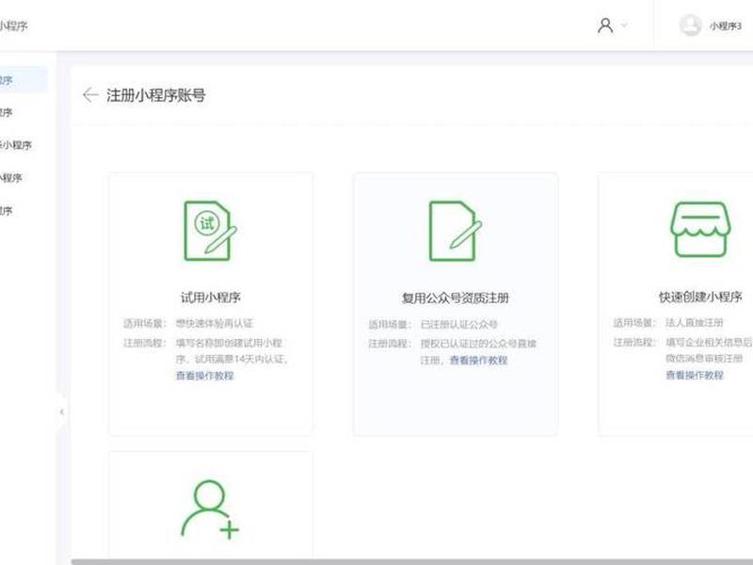Click the 注册小程序账号 page heading
The height and width of the screenshot is (565, 753).
[156, 95]
